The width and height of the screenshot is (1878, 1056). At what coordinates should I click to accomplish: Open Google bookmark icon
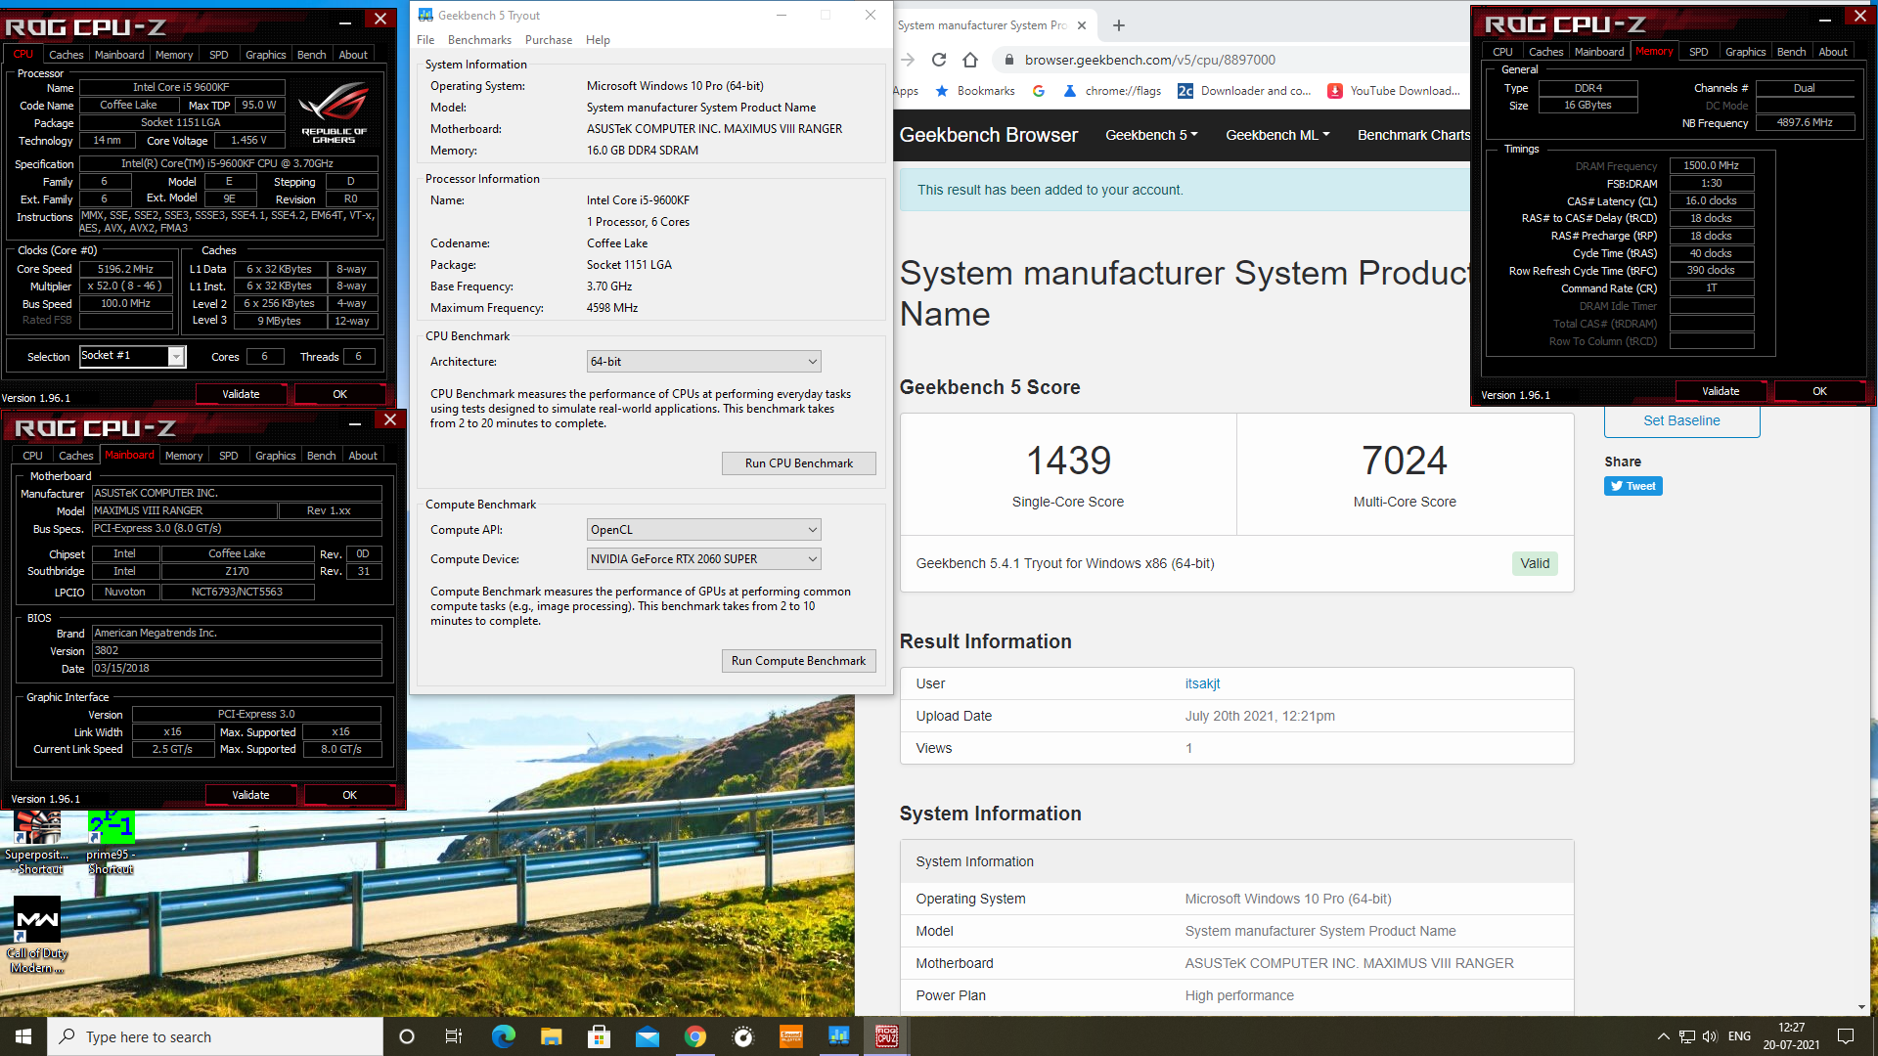click(1039, 91)
